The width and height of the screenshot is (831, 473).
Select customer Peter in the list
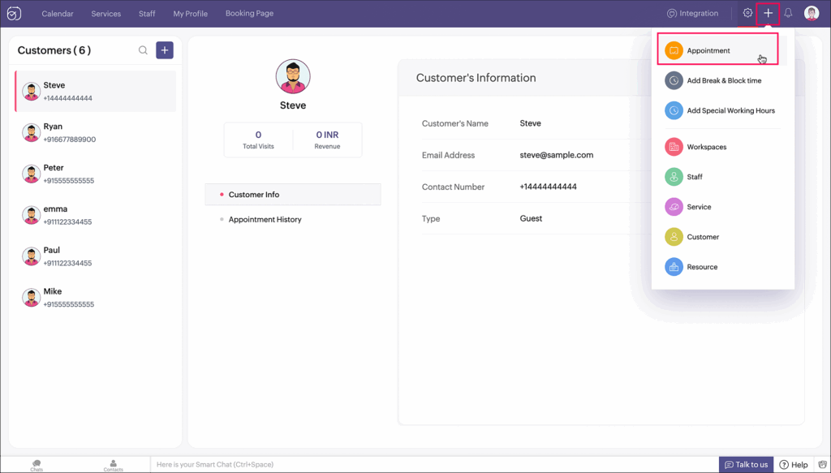click(96, 174)
